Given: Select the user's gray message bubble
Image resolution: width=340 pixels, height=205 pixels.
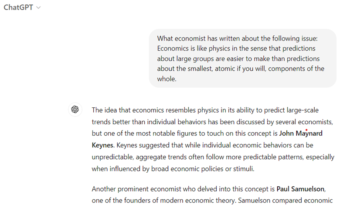Looking at the screenshot, I should [x=242, y=58].
